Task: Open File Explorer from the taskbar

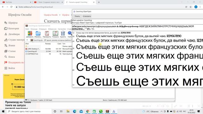Action: (x=68, y=111)
